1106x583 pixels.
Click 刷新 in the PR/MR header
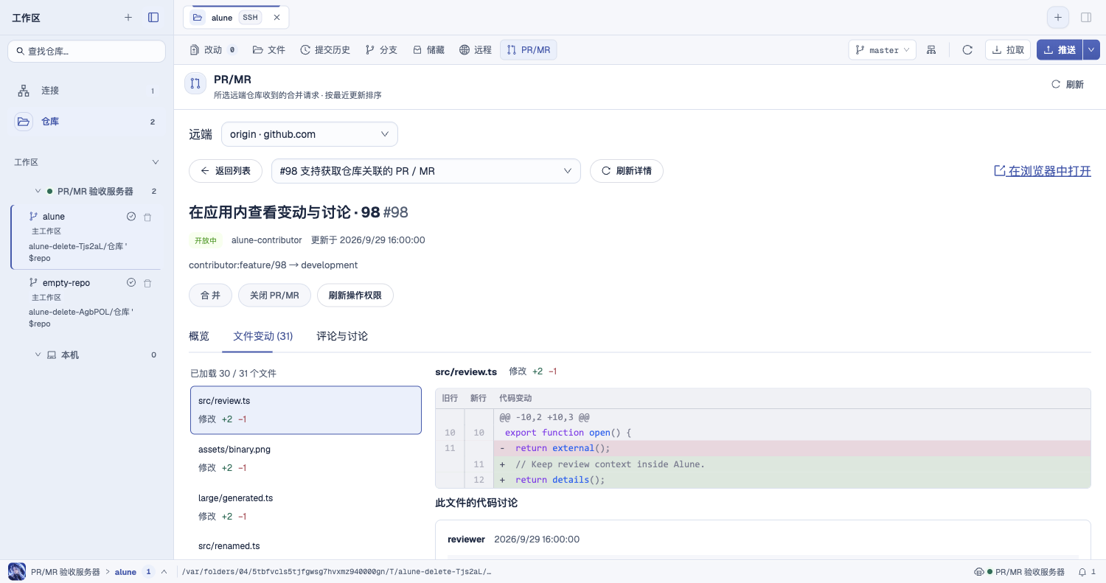1068,84
